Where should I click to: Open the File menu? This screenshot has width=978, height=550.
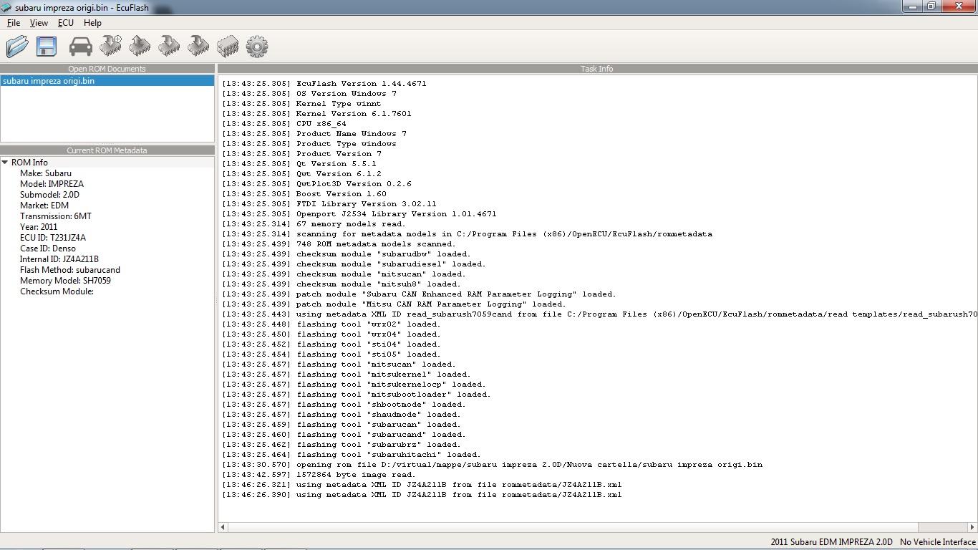14,23
